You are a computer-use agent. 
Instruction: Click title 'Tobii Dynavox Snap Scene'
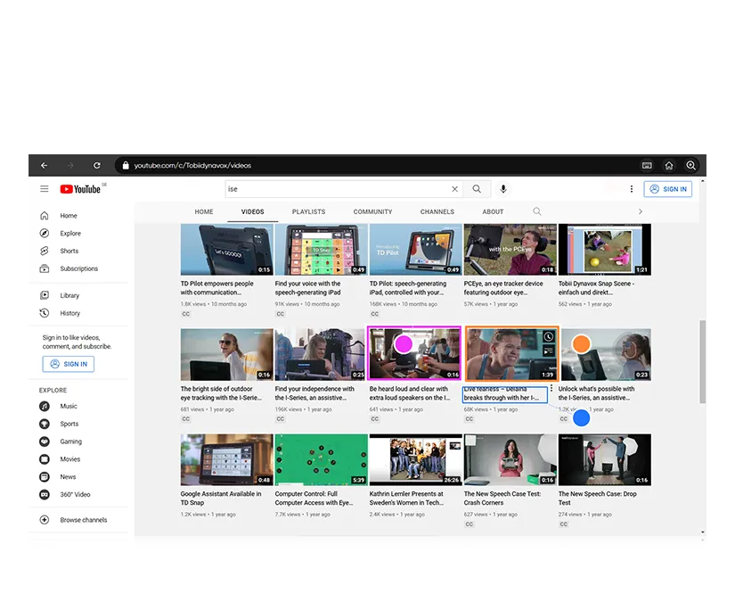coord(596,288)
